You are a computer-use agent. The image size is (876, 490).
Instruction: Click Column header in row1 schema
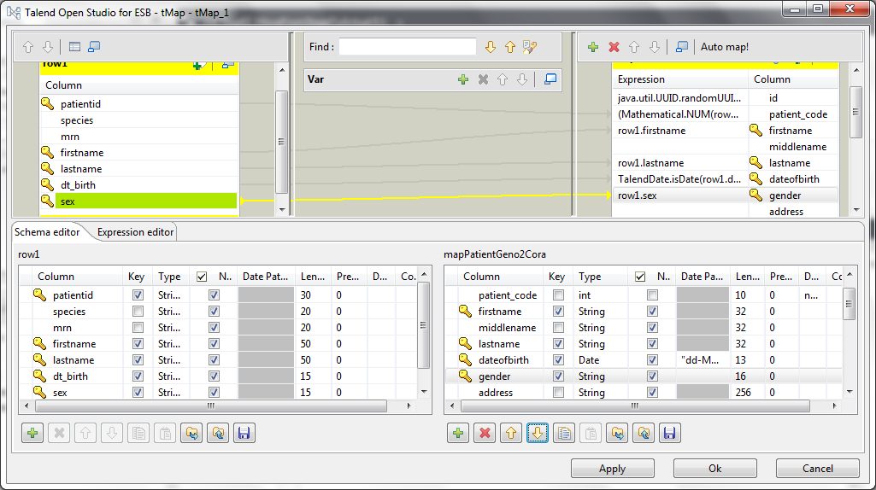click(x=56, y=277)
